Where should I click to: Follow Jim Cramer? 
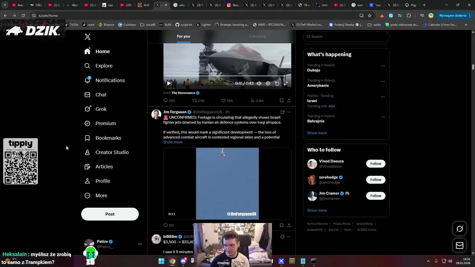(x=376, y=196)
